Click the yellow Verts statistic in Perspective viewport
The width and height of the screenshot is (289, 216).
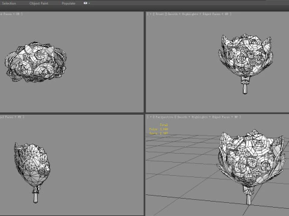[158, 133]
